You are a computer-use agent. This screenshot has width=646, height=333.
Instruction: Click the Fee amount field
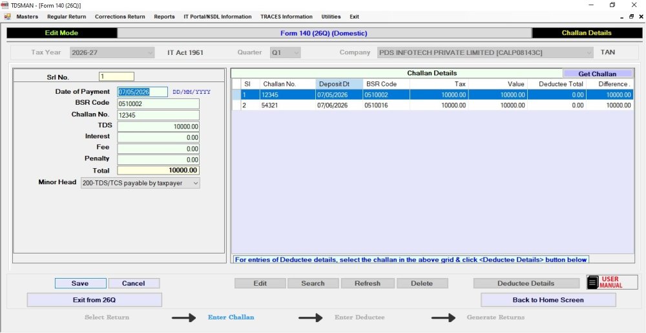click(158, 149)
